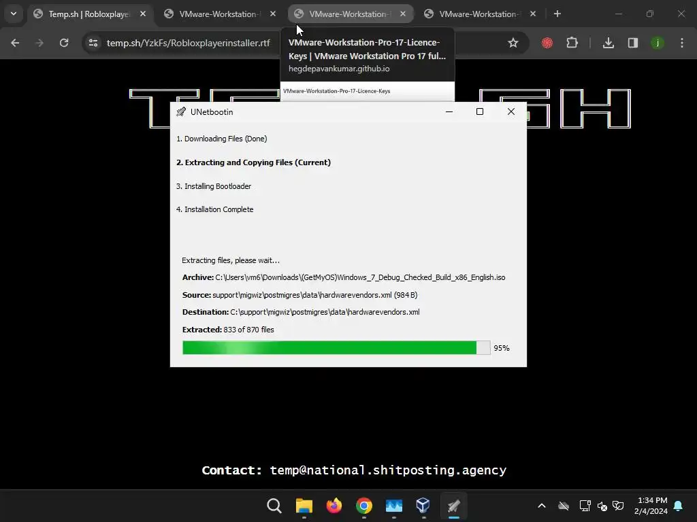The width and height of the screenshot is (697, 522).
Task: Click the green extraction progress bar
Action: tap(336, 347)
